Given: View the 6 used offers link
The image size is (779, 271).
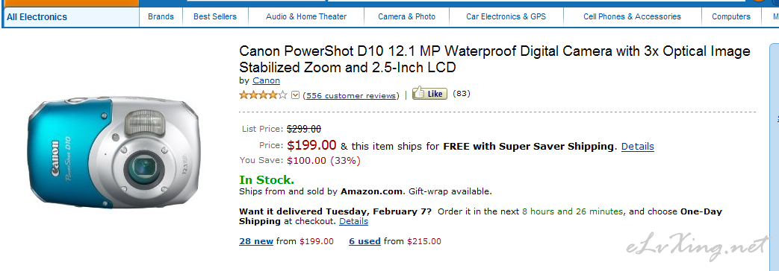Looking at the screenshot, I should click(364, 242).
